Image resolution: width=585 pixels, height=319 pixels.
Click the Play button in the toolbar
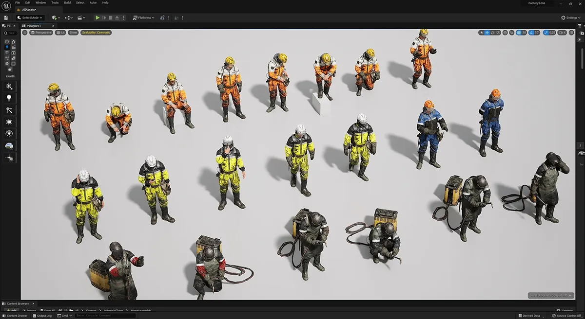tap(97, 18)
